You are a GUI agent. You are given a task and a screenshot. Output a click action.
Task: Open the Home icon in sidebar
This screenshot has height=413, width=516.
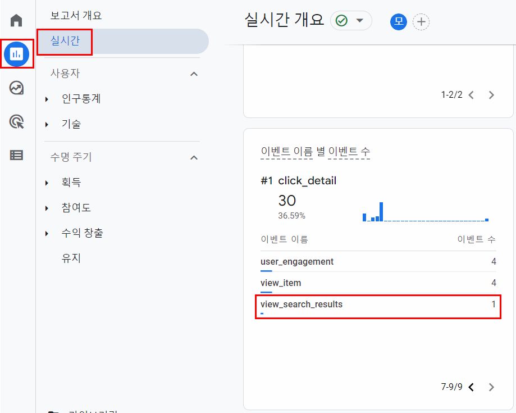[16, 20]
